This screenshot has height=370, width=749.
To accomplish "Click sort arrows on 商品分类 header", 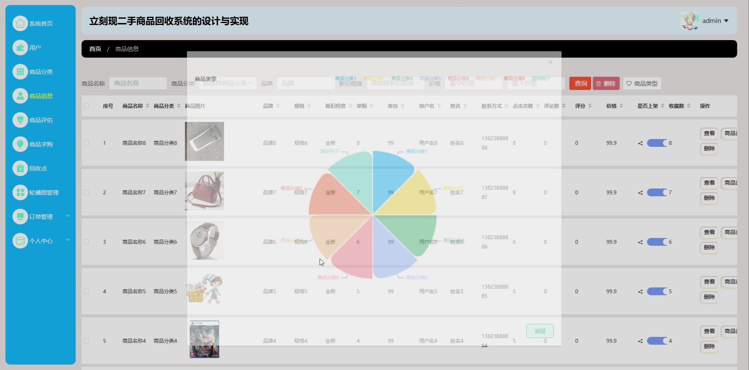I will [x=179, y=106].
